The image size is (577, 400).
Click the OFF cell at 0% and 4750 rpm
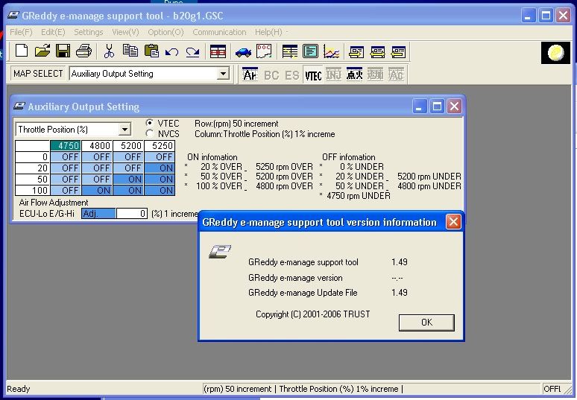(x=66, y=157)
